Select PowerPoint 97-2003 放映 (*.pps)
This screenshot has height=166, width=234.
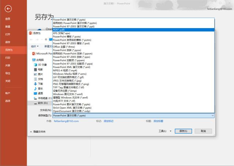click(133, 57)
